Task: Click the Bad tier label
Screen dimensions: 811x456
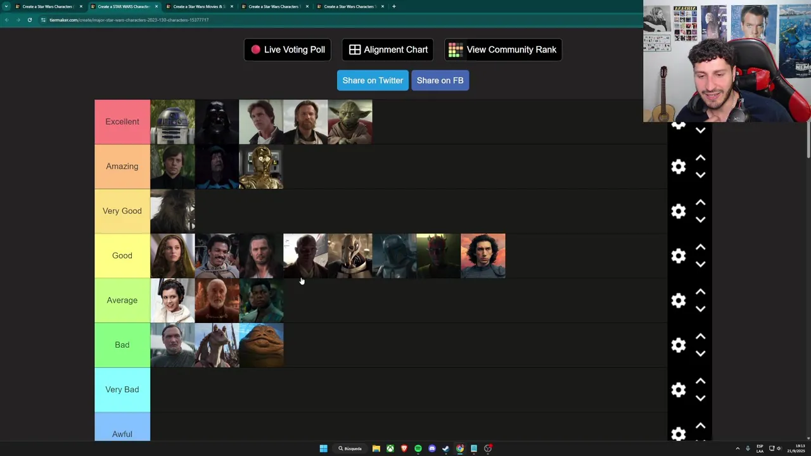Action: 122,345
